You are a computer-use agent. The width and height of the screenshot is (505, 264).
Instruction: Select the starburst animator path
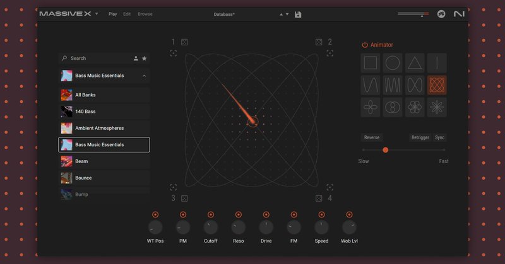[437, 107]
